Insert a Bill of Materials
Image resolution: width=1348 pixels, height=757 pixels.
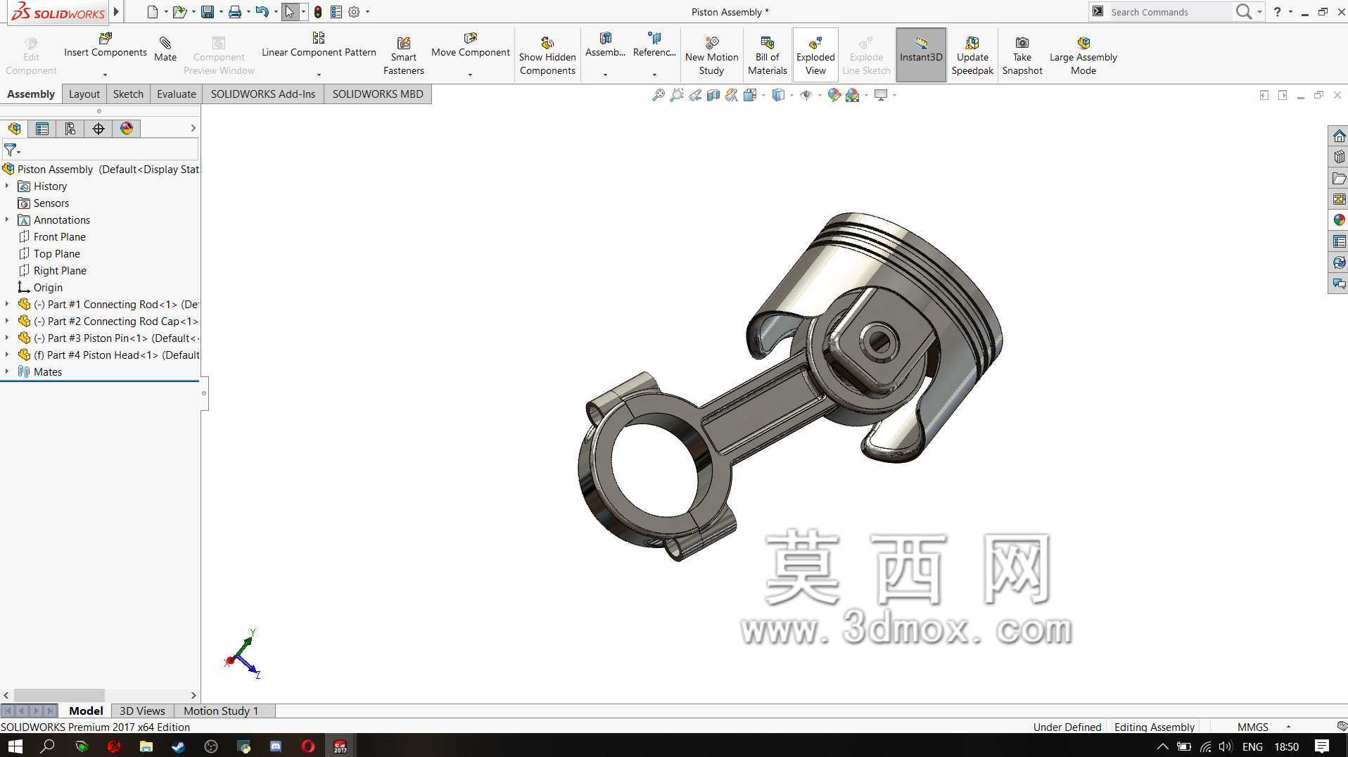click(767, 56)
